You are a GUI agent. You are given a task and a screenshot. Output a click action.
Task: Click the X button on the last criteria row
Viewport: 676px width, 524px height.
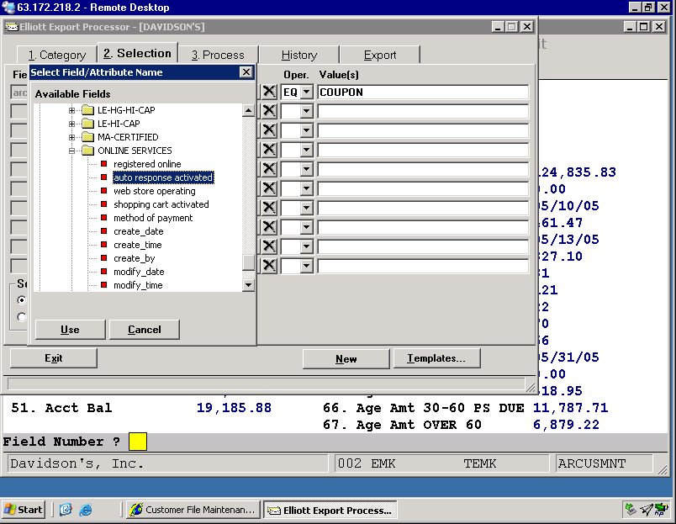click(269, 265)
